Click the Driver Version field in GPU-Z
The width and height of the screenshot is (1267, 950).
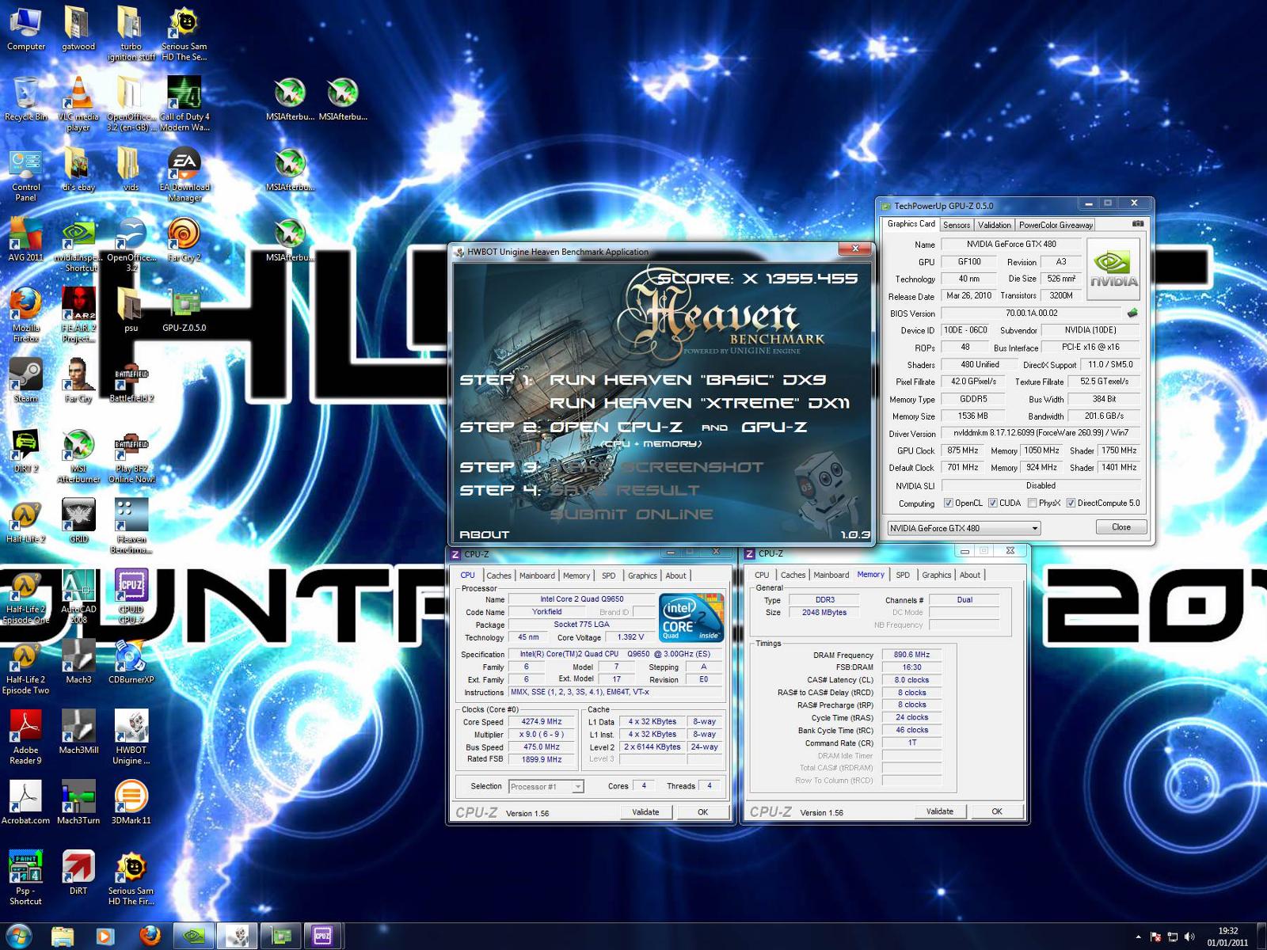click(1041, 433)
